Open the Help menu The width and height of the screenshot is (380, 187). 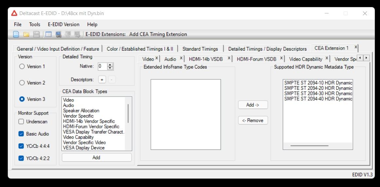pyautogui.click(x=92, y=24)
